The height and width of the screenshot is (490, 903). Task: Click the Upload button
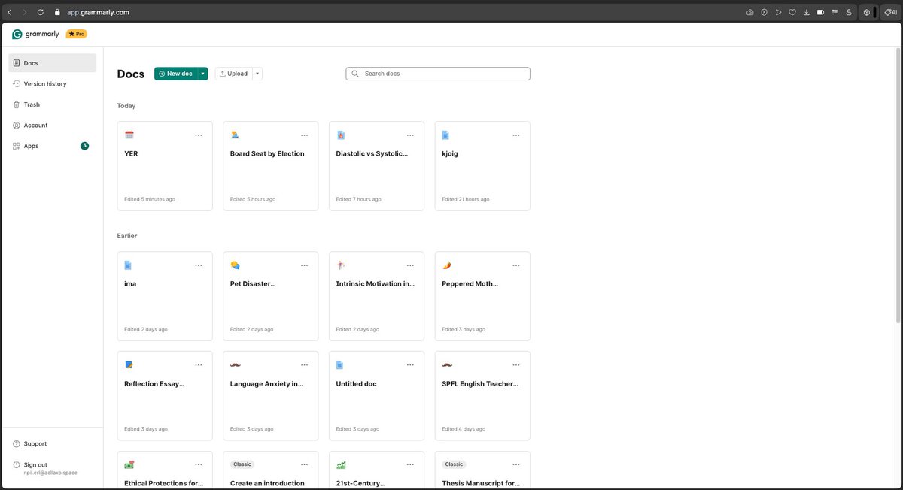pyautogui.click(x=234, y=74)
